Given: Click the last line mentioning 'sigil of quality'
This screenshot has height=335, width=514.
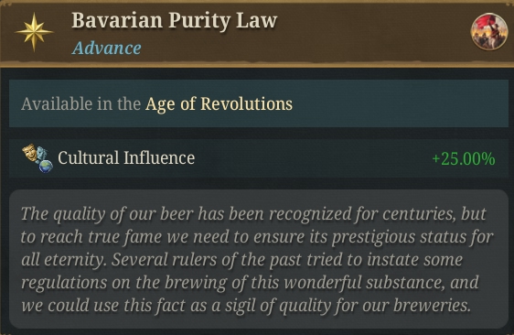Looking at the screenshot, I should click(x=246, y=306).
